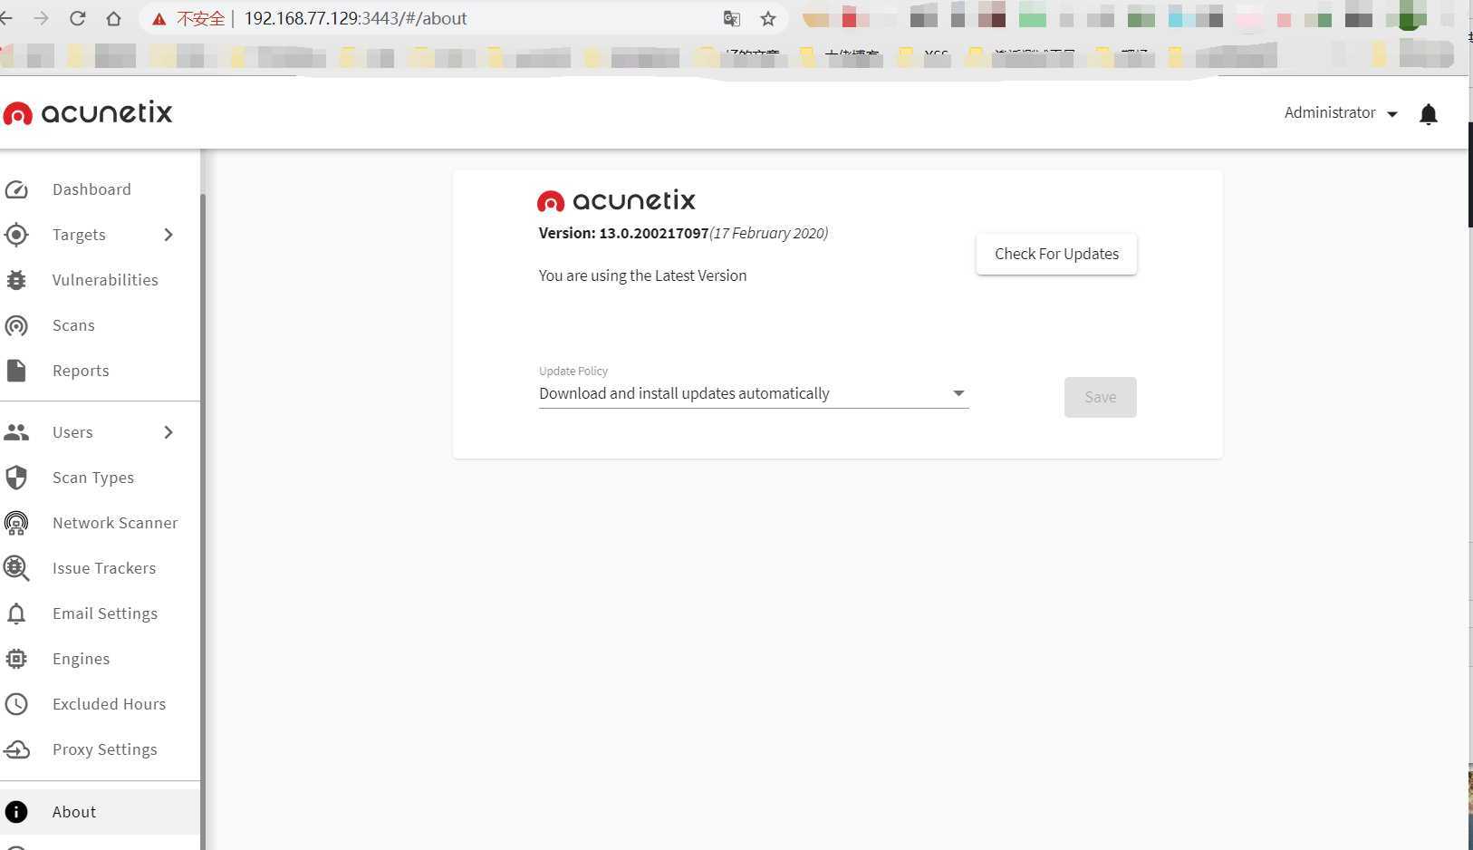Open Scan Types settings
The width and height of the screenshot is (1473, 850).
pyautogui.click(x=100, y=478)
